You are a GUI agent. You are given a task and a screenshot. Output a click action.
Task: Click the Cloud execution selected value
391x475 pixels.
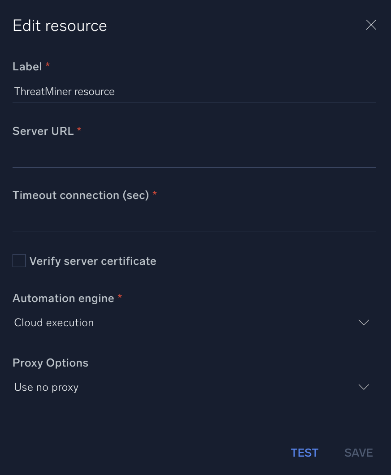tap(54, 322)
